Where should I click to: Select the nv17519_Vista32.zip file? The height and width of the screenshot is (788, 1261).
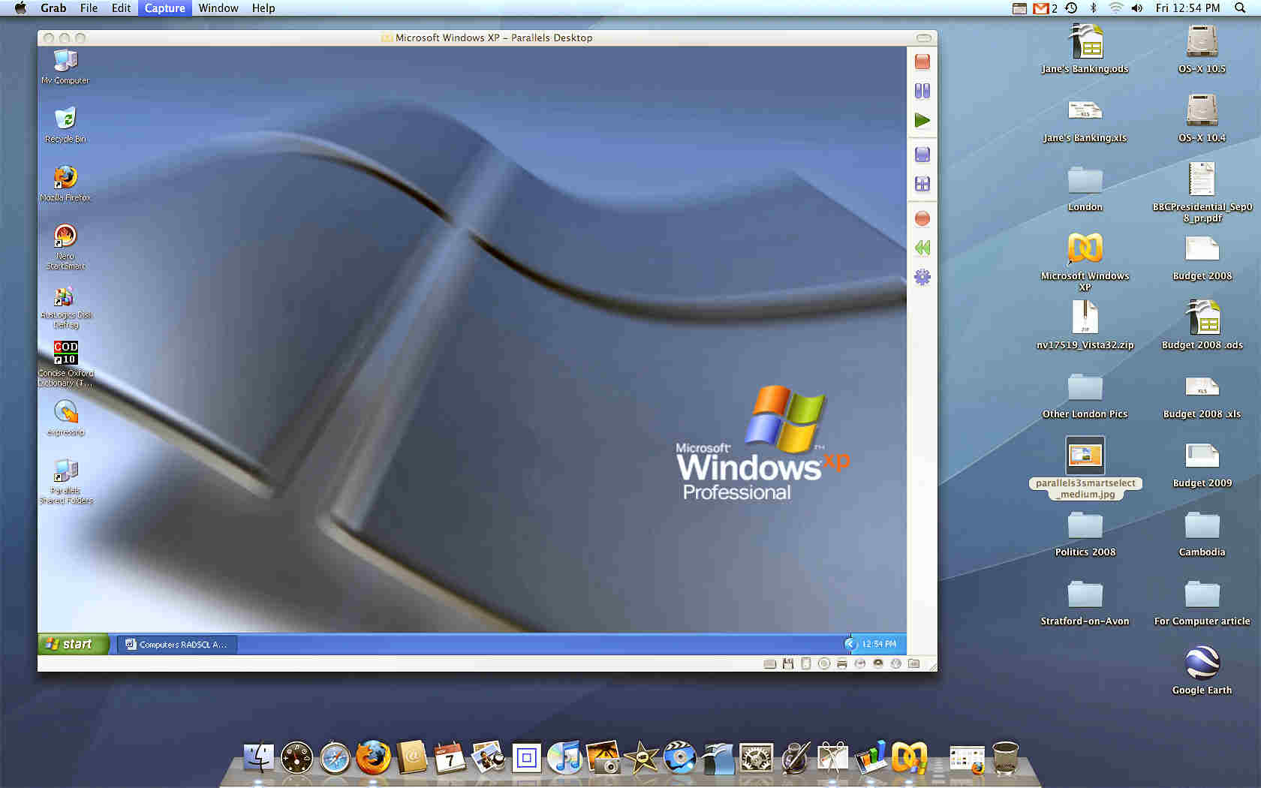pyautogui.click(x=1085, y=325)
